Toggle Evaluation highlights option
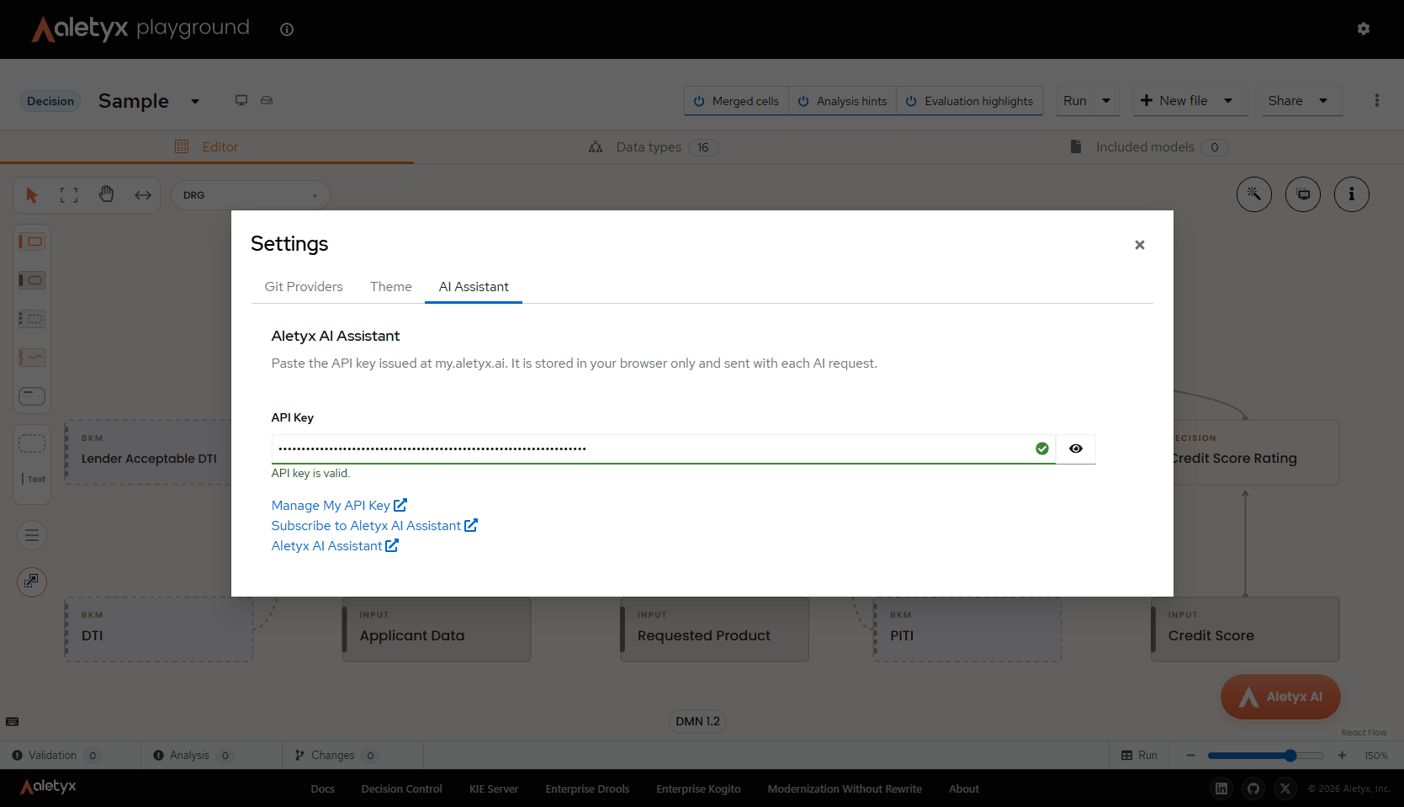This screenshot has height=807, width=1404. [x=969, y=101]
